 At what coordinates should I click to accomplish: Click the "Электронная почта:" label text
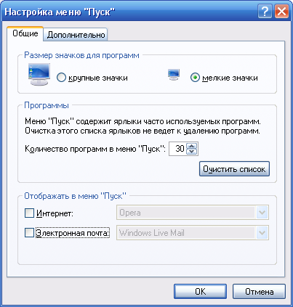pyautogui.click(x=73, y=233)
